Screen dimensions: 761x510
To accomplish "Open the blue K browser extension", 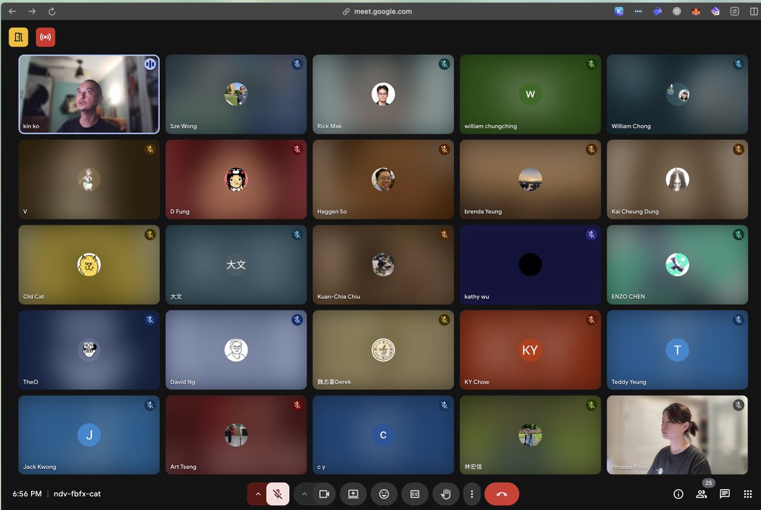I will [619, 11].
